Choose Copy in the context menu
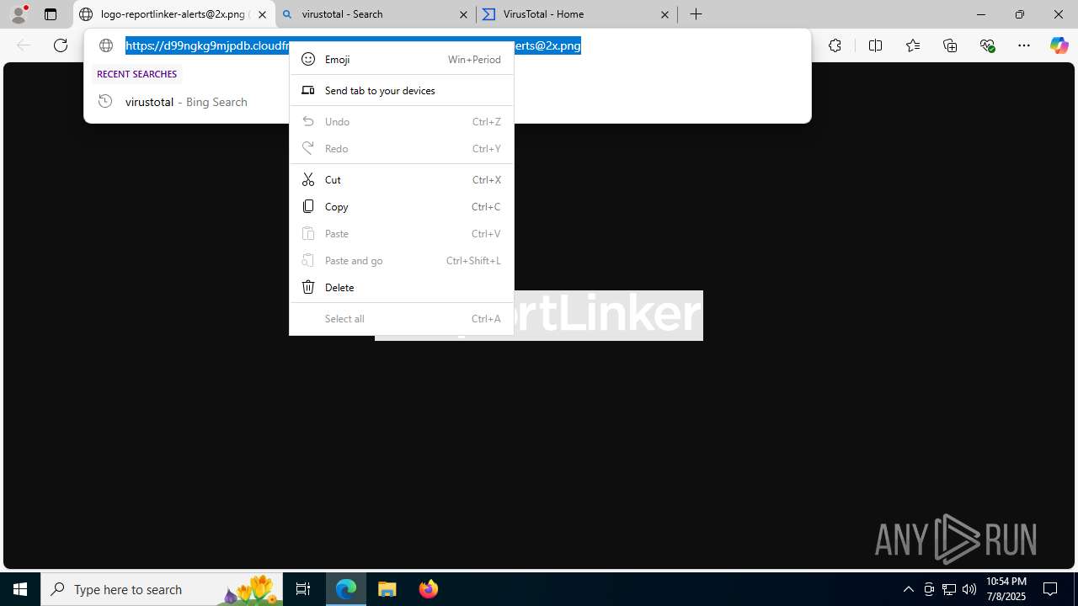1078x606 pixels. 402,206
